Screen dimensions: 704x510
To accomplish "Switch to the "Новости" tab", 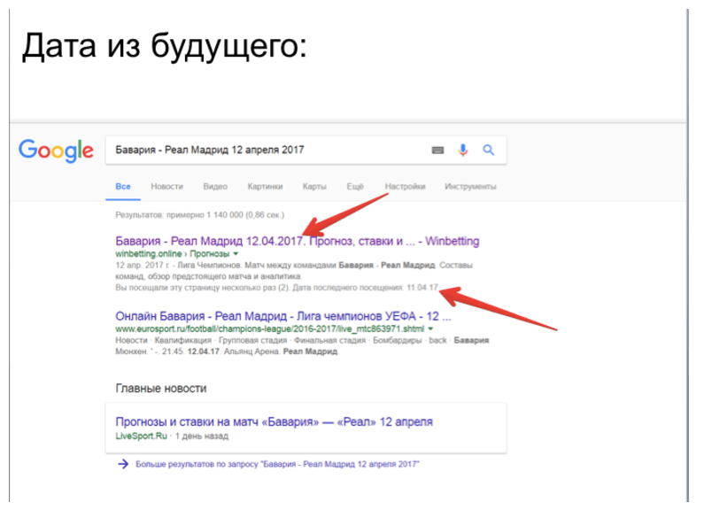I will [x=167, y=186].
